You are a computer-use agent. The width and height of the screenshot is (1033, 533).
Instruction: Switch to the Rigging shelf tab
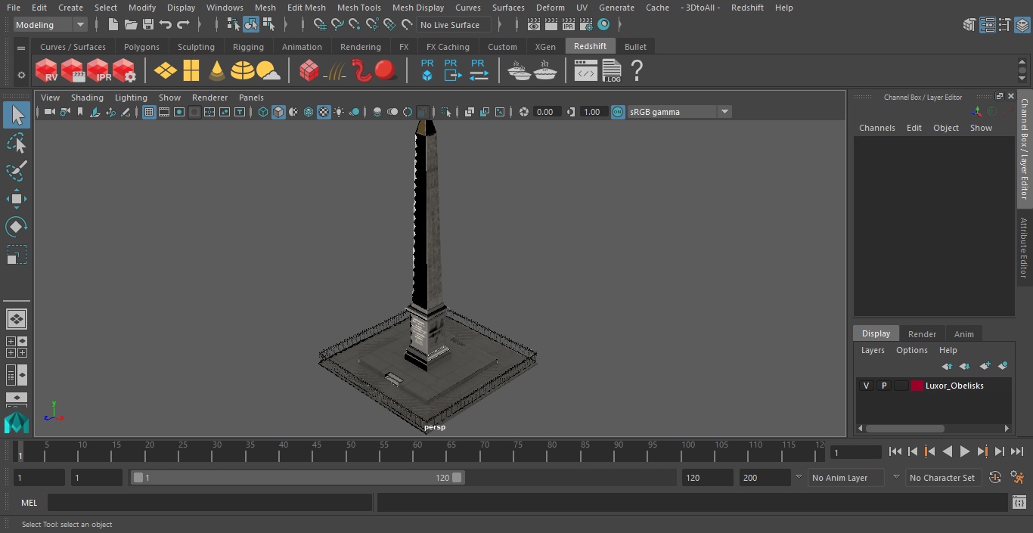pyautogui.click(x=248, y=47)
